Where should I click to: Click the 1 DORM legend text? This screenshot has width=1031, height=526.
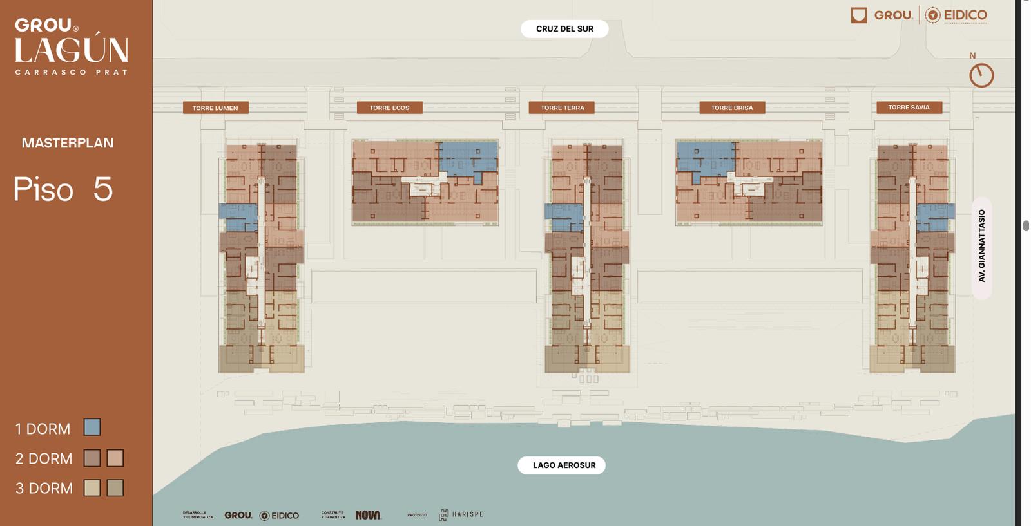pos(43,429)
